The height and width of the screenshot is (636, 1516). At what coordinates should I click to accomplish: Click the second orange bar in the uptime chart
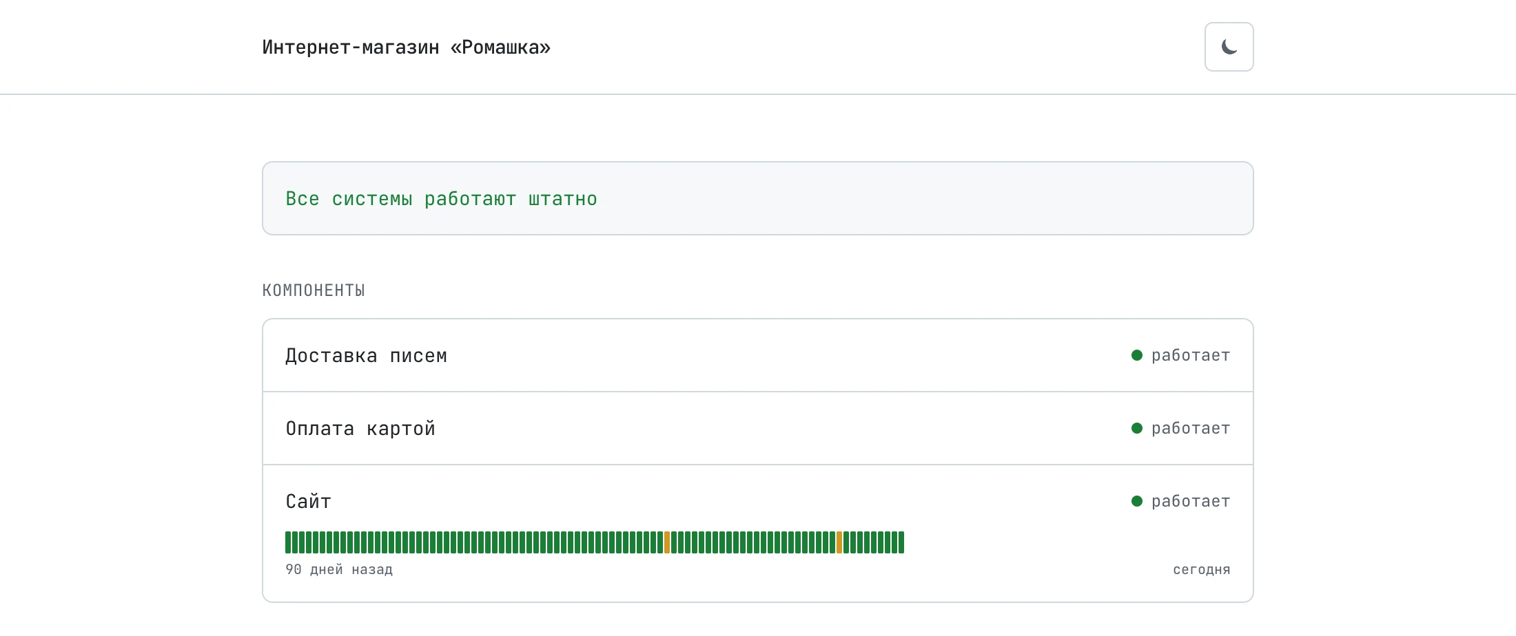(839, 542)
